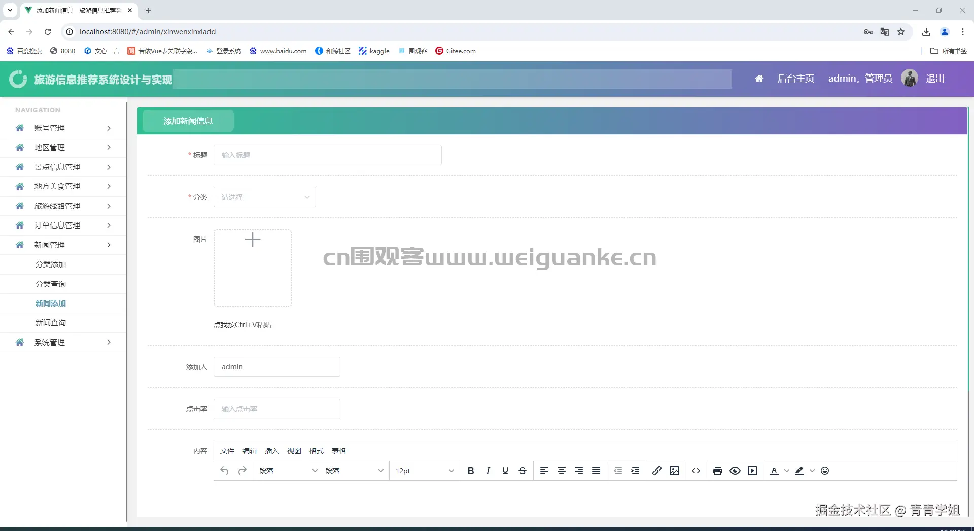The image size is (974, 531).
Task: Align text left in the editor
Action: tap(544, 471)
